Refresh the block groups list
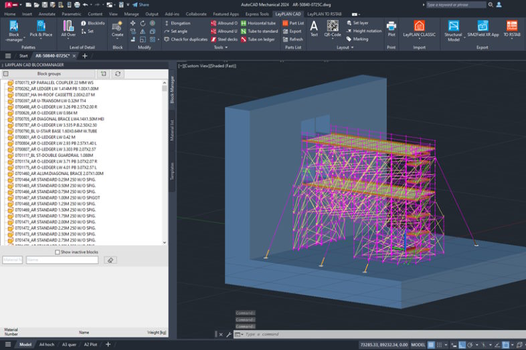 [x=118, y=73]
